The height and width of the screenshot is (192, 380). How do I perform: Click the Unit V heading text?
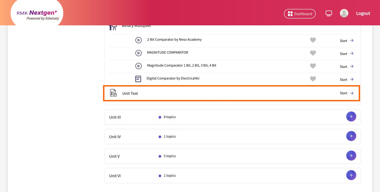click(x=115, y=156)
